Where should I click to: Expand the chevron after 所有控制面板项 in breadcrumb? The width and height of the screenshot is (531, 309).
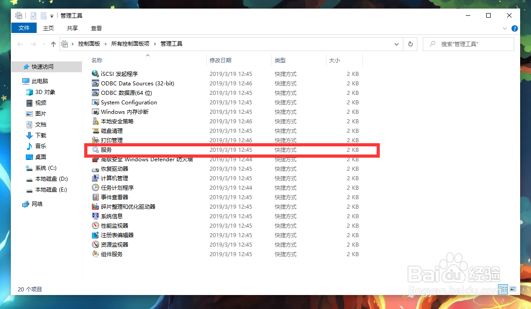tap(155, 44)
